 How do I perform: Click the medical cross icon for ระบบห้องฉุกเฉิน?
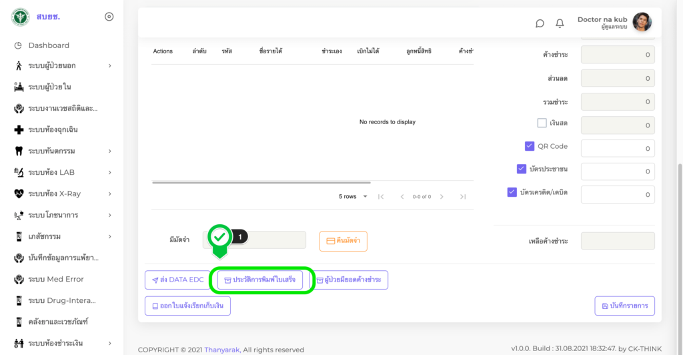19,129
